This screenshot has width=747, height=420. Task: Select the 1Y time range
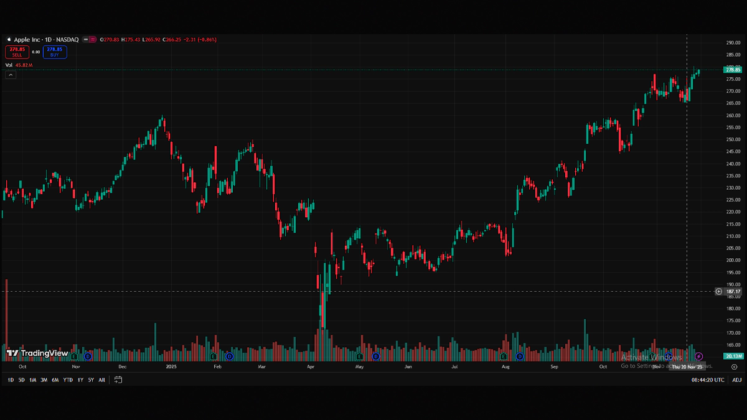[x=80, y=380]
